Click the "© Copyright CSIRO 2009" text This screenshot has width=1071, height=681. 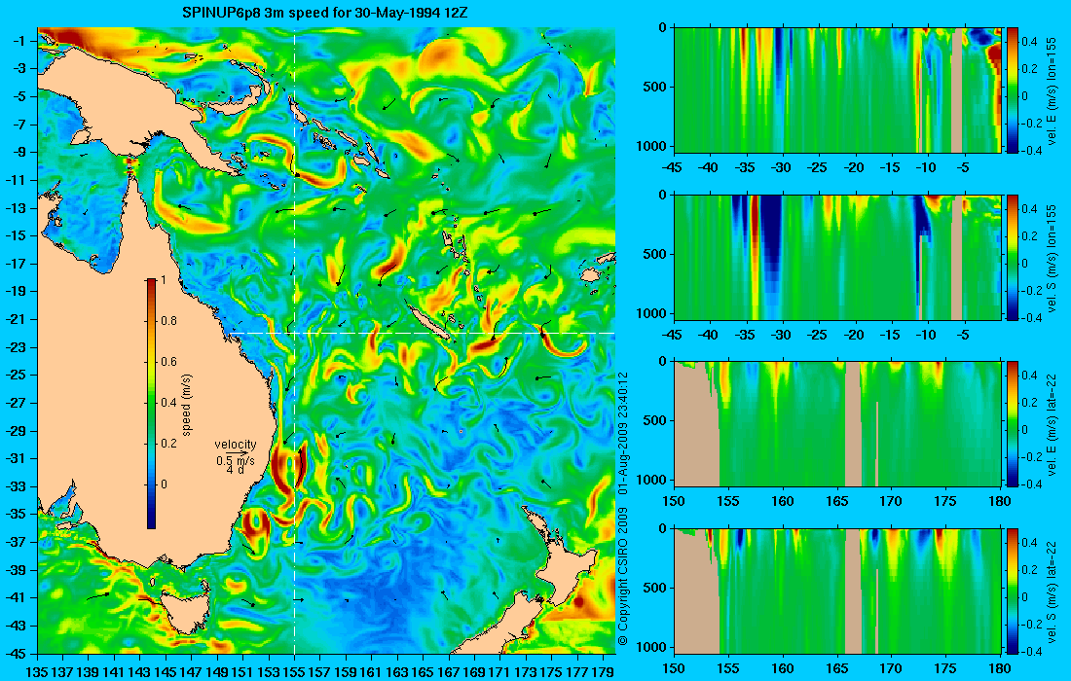click(x=622, y=577)
